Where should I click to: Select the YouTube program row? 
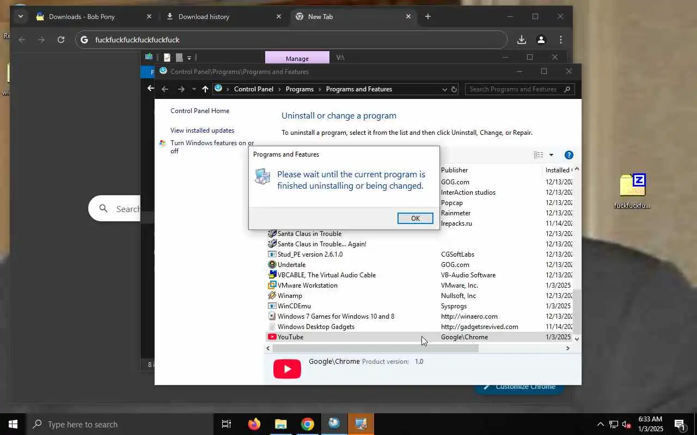click(x=419, y=337)
